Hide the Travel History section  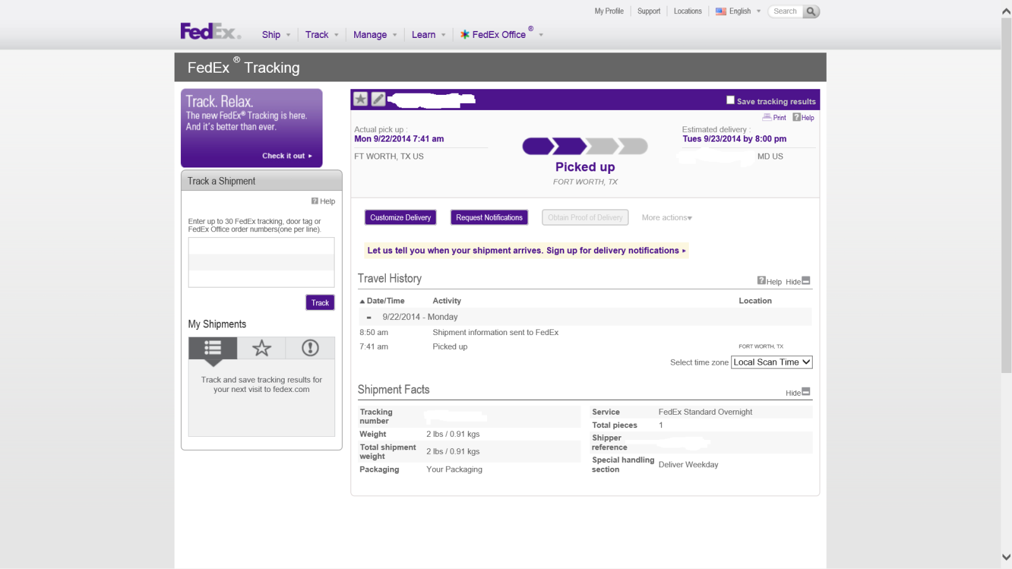pyautogui.click(x=798, y=281)
